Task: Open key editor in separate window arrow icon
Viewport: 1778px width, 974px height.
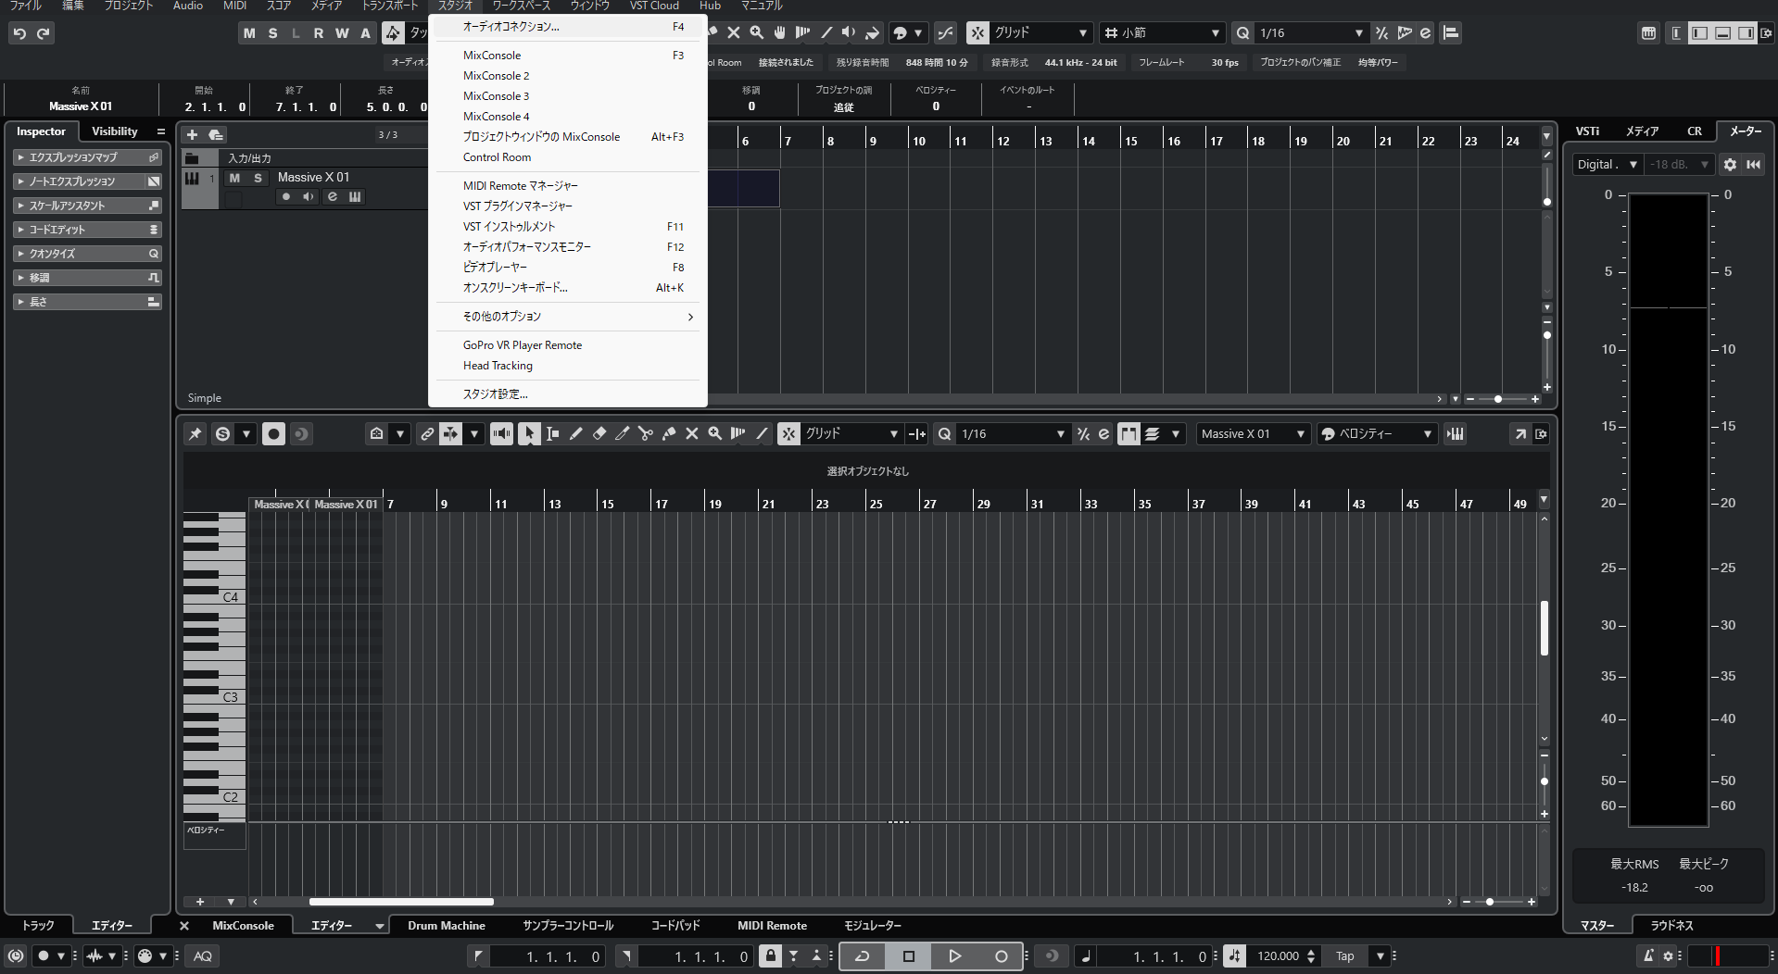Action: pyautogui.click(x=1519, y=433)
